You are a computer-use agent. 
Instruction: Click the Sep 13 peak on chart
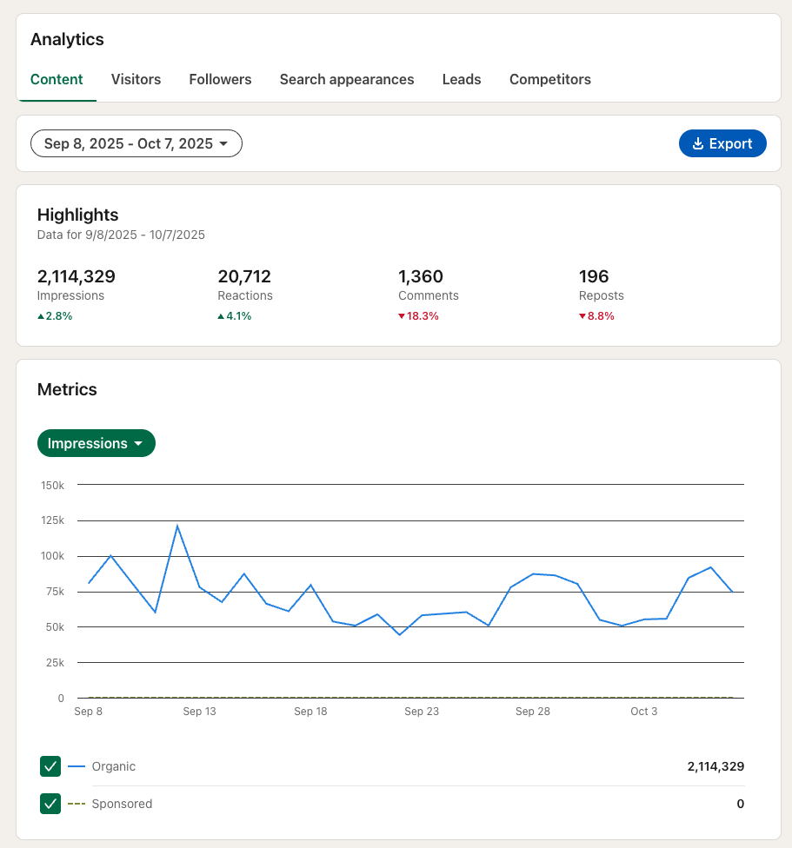point(177,526)
